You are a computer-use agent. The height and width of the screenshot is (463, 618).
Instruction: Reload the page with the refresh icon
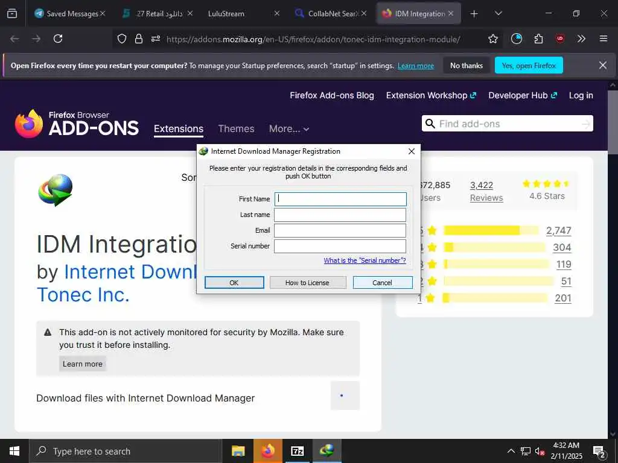(58, 39)
